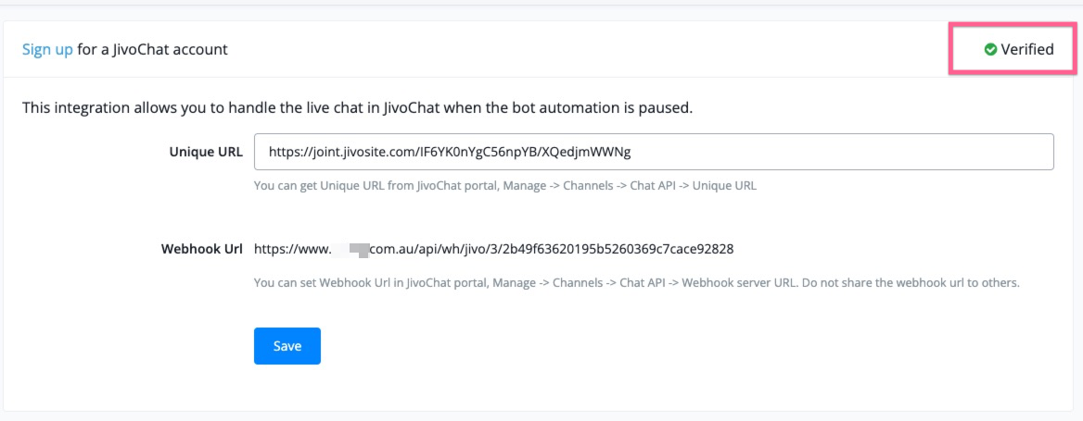1083x421 pixels.
Task: Focus the Unique URL input field
Action: pyautogui.click(x=654, y=152)
